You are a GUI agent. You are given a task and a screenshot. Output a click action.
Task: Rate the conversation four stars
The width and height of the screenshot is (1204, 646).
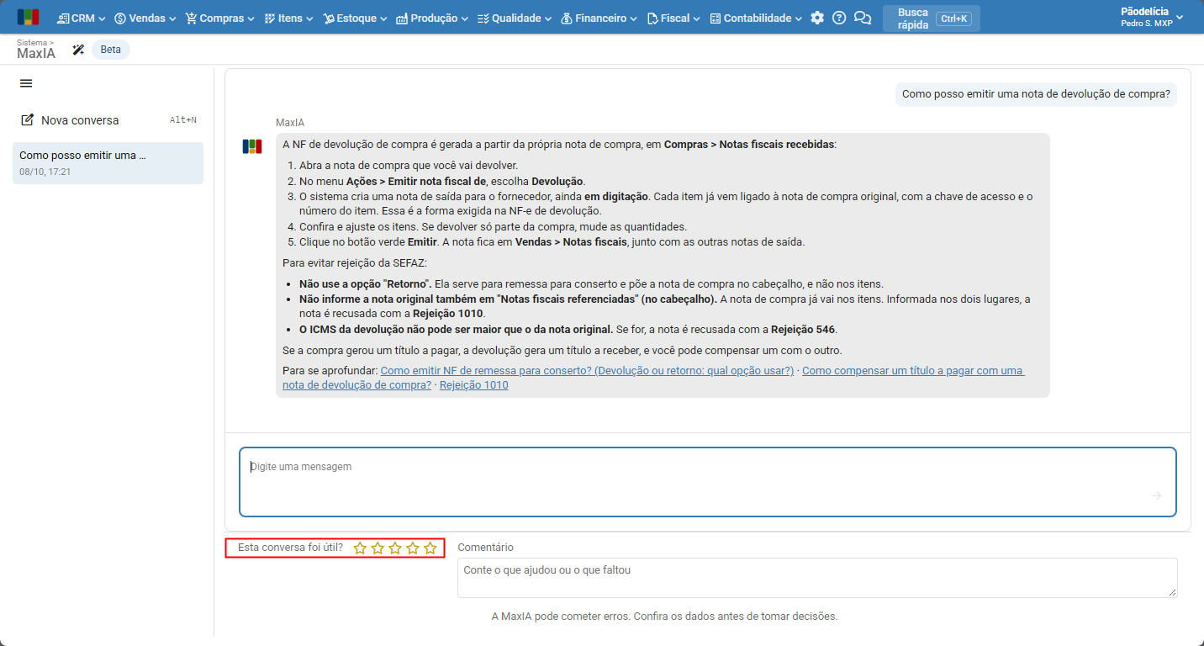413,548
